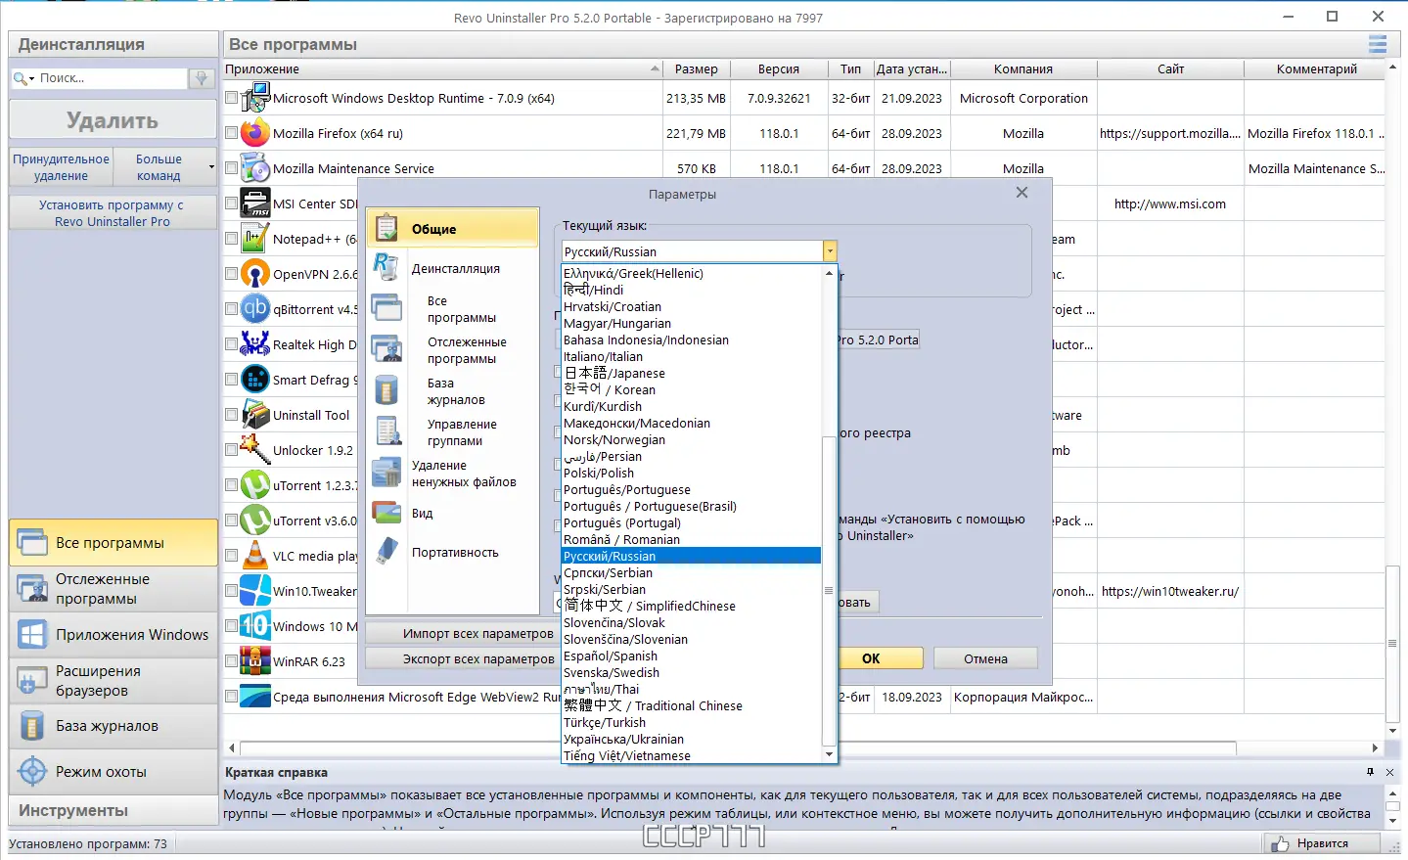Choose Magyar/Hungarian from the language list
This screenshot has width=1408, height=860.
pos(691,324)
